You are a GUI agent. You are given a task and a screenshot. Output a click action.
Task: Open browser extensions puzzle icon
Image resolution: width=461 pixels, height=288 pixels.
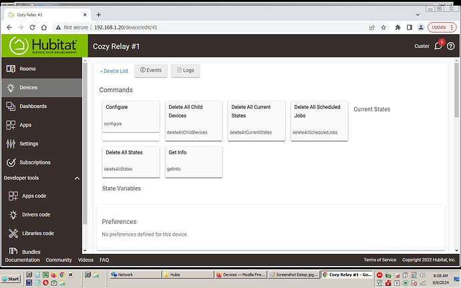point(398,27)
